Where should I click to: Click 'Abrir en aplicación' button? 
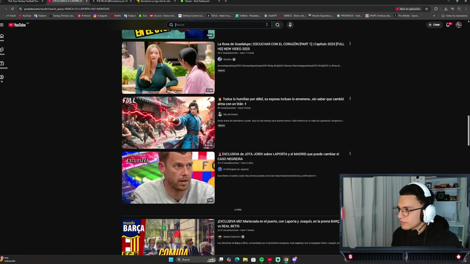408,9
